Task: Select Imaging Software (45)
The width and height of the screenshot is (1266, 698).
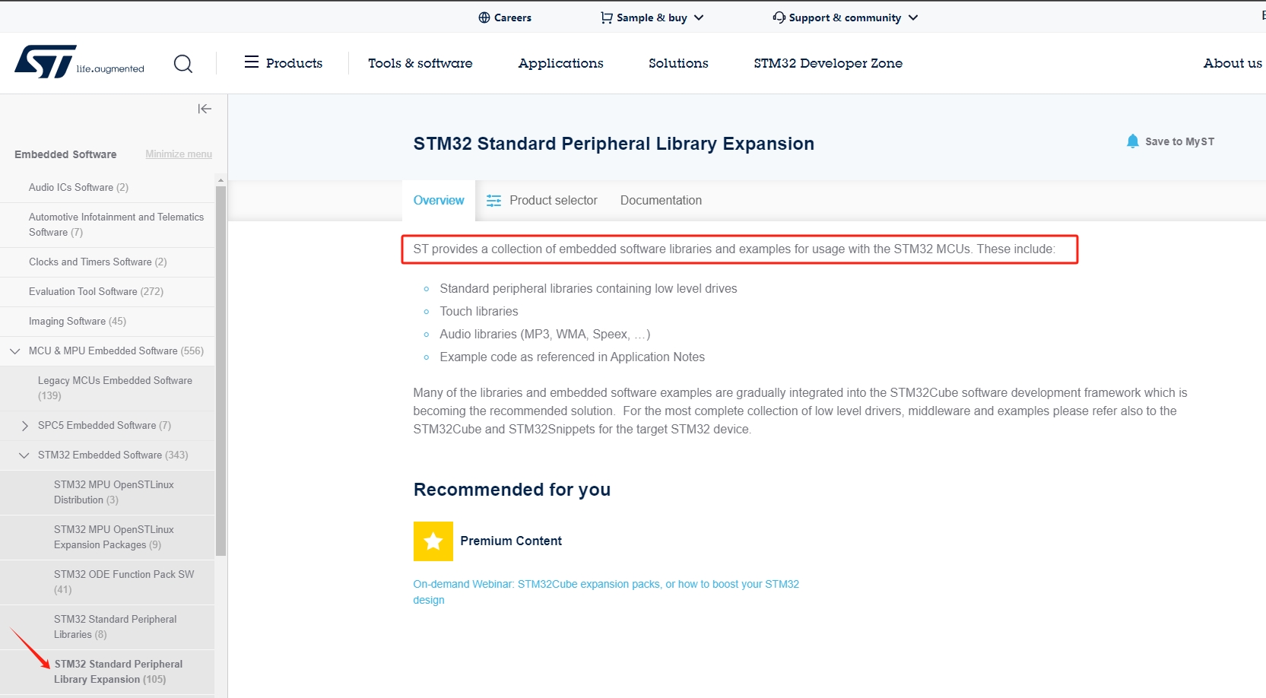Action: click(78, 321)
